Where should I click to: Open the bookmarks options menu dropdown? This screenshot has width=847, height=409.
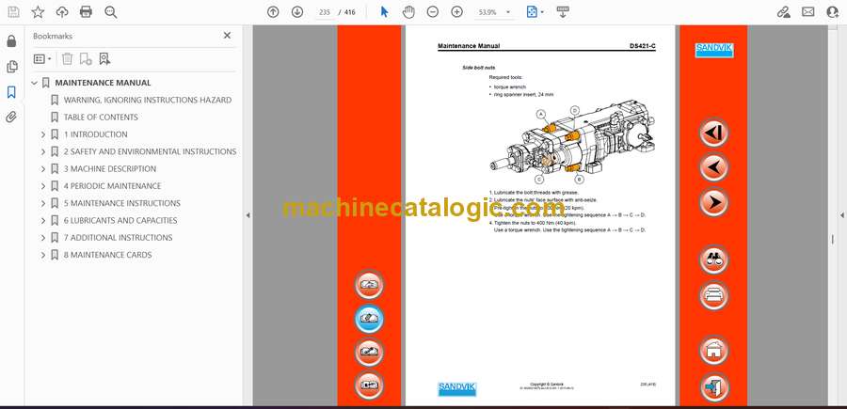point(42,59)
